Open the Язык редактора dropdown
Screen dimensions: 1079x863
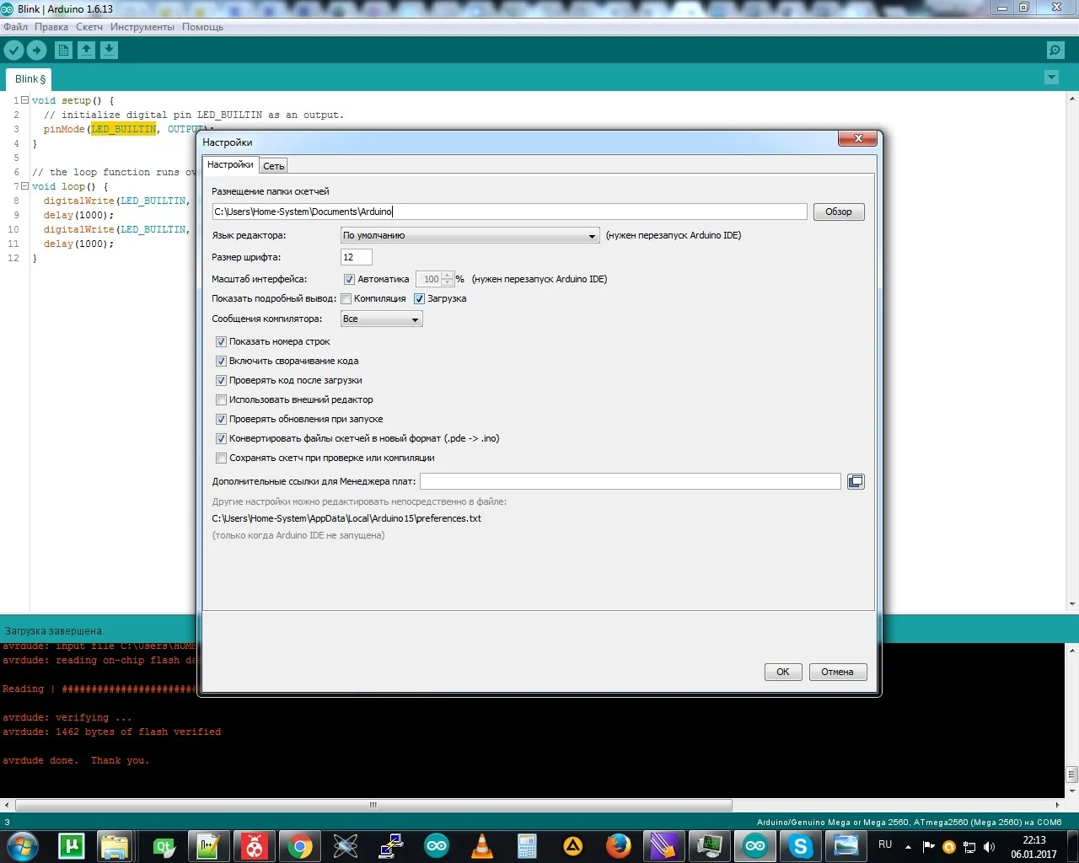pyautogui.click(x=470, y=235)
